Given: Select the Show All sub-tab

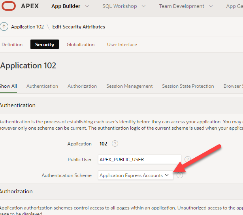Looking at the screenshot, I should coord(8,86).
